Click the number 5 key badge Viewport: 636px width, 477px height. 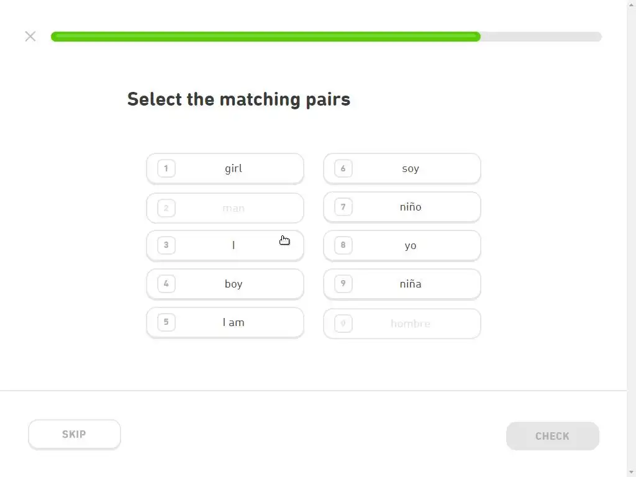click(166, 322)
